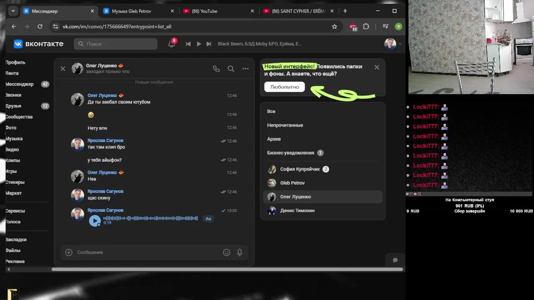Open the conversation more options menu
The image size is (534, 300).
[245, 69]
